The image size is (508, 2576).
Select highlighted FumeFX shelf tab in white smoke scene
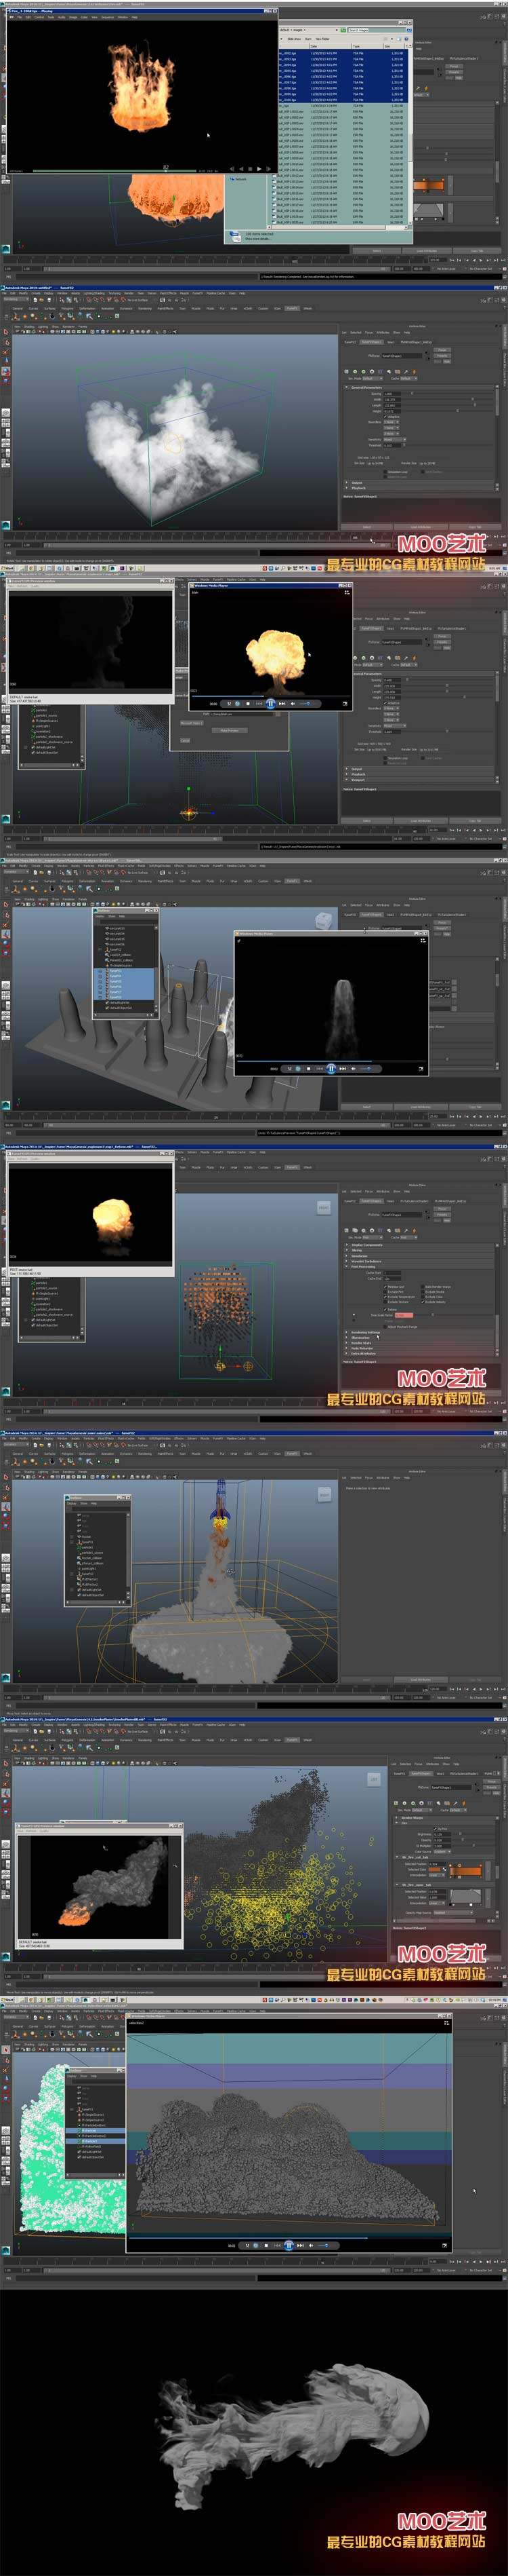pos(293,309)
